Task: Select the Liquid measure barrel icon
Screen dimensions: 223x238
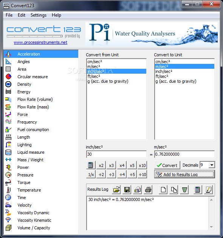Action: coord(8,152)
